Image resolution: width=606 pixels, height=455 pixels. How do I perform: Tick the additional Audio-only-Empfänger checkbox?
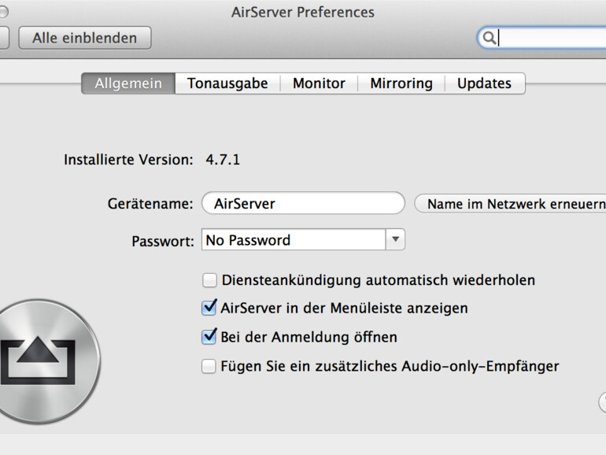pos(209,366)
